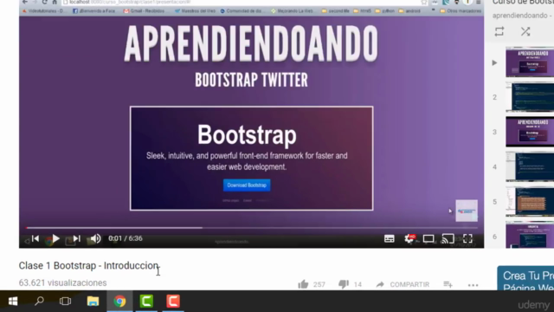Open the green Camtasia app on taskbar
554x312 pixels.
(146, 302)
